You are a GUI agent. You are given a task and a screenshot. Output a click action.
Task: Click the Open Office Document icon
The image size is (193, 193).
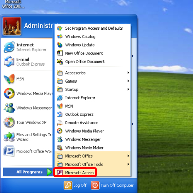60,62
